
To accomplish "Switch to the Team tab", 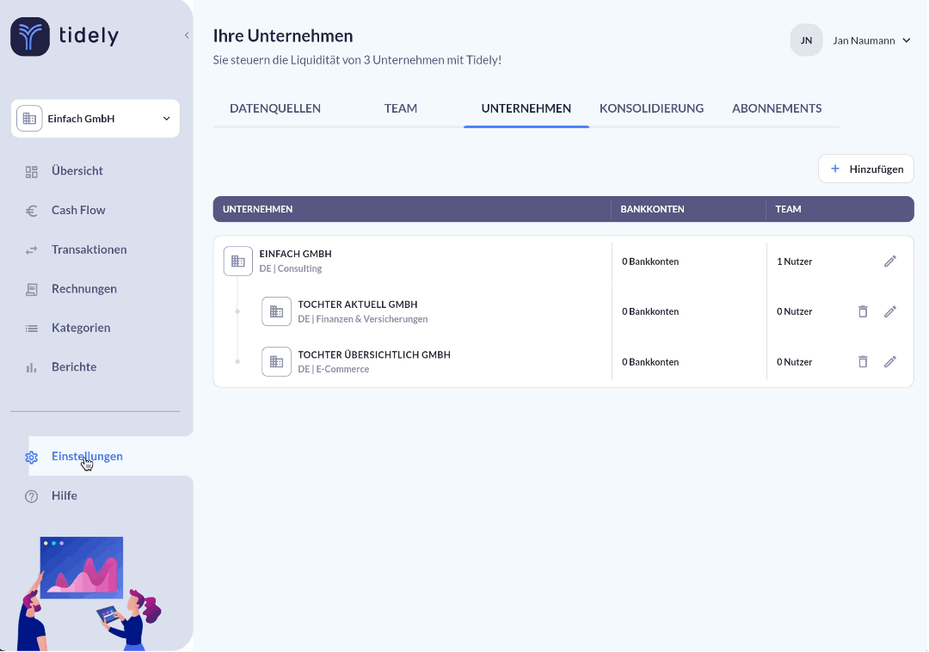I will [x=401, y=108].
